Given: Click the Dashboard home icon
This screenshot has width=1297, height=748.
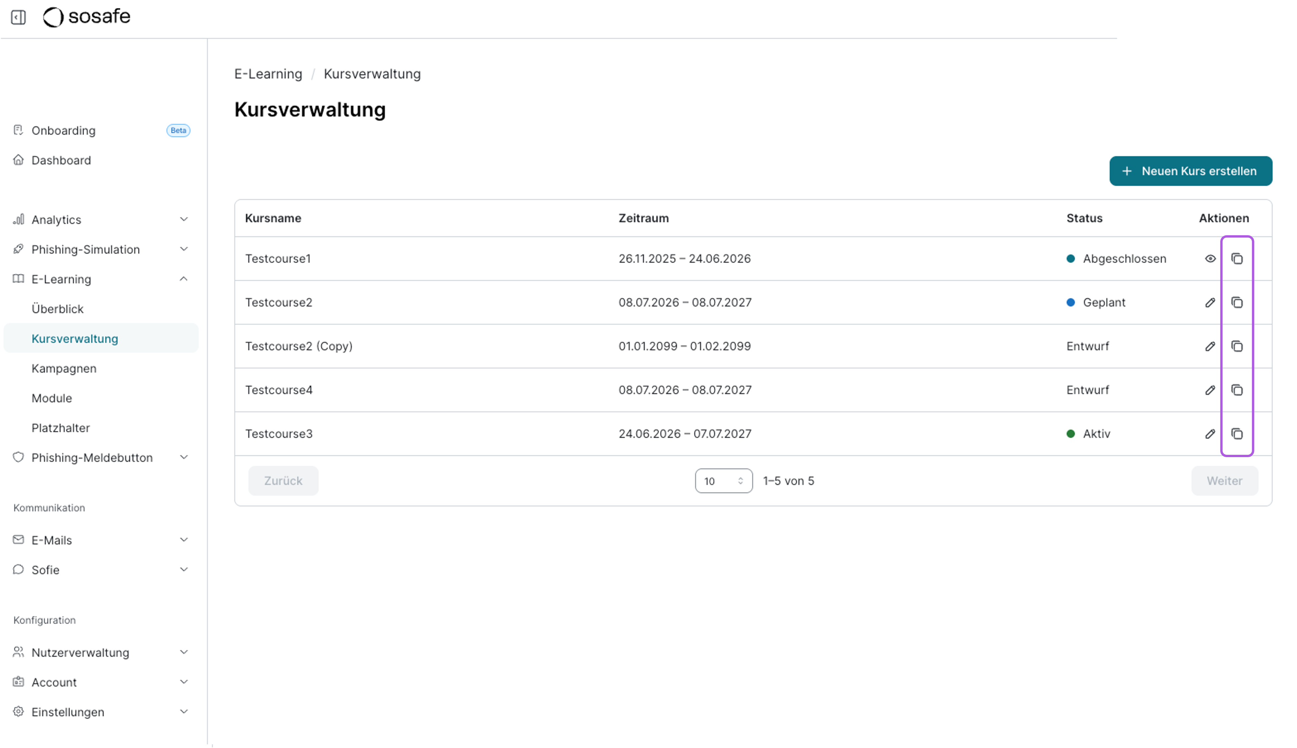Looking at the screenshot, I should pyautogui.click(x=18, y=160).
